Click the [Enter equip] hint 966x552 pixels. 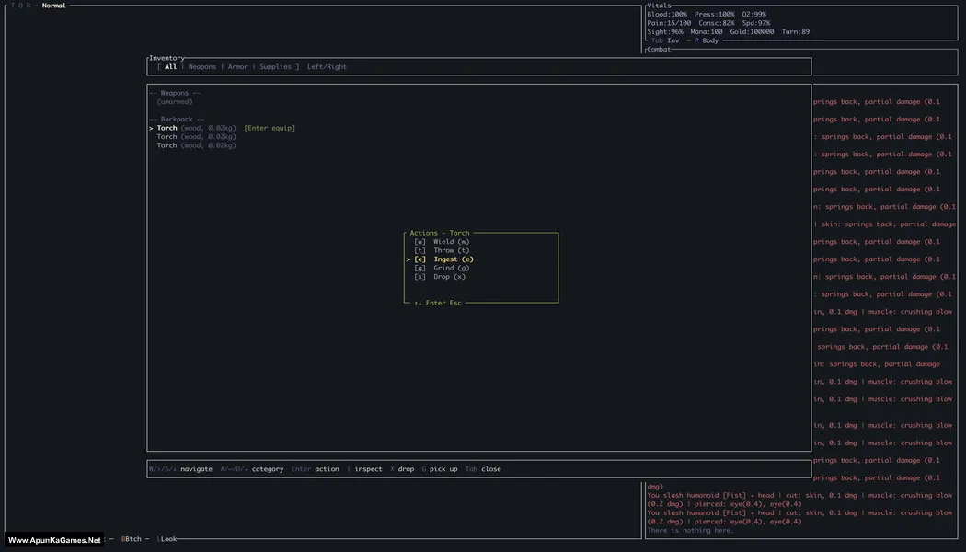click(270, 128)
